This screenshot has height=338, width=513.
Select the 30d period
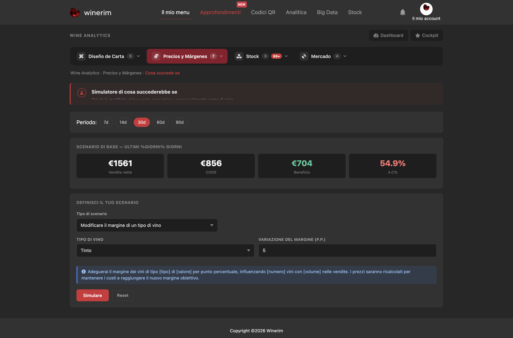pos(142,122)
